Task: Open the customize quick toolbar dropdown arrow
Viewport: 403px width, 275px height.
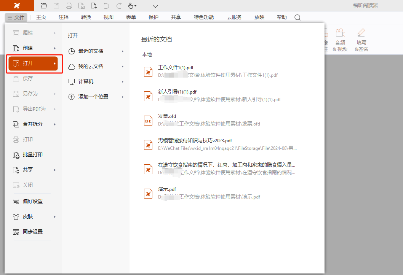Action: coord(155,6)
